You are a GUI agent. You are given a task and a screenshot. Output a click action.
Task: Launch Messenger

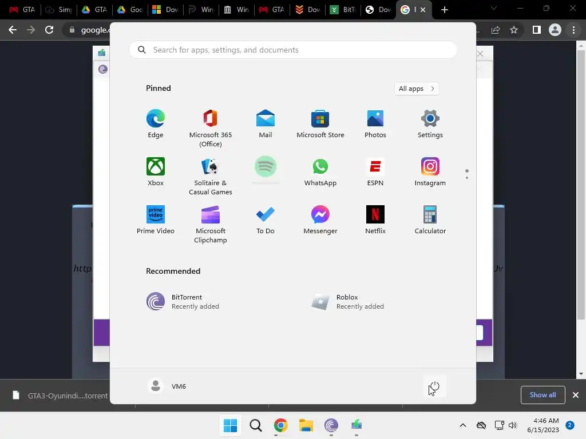coord(320,220)
